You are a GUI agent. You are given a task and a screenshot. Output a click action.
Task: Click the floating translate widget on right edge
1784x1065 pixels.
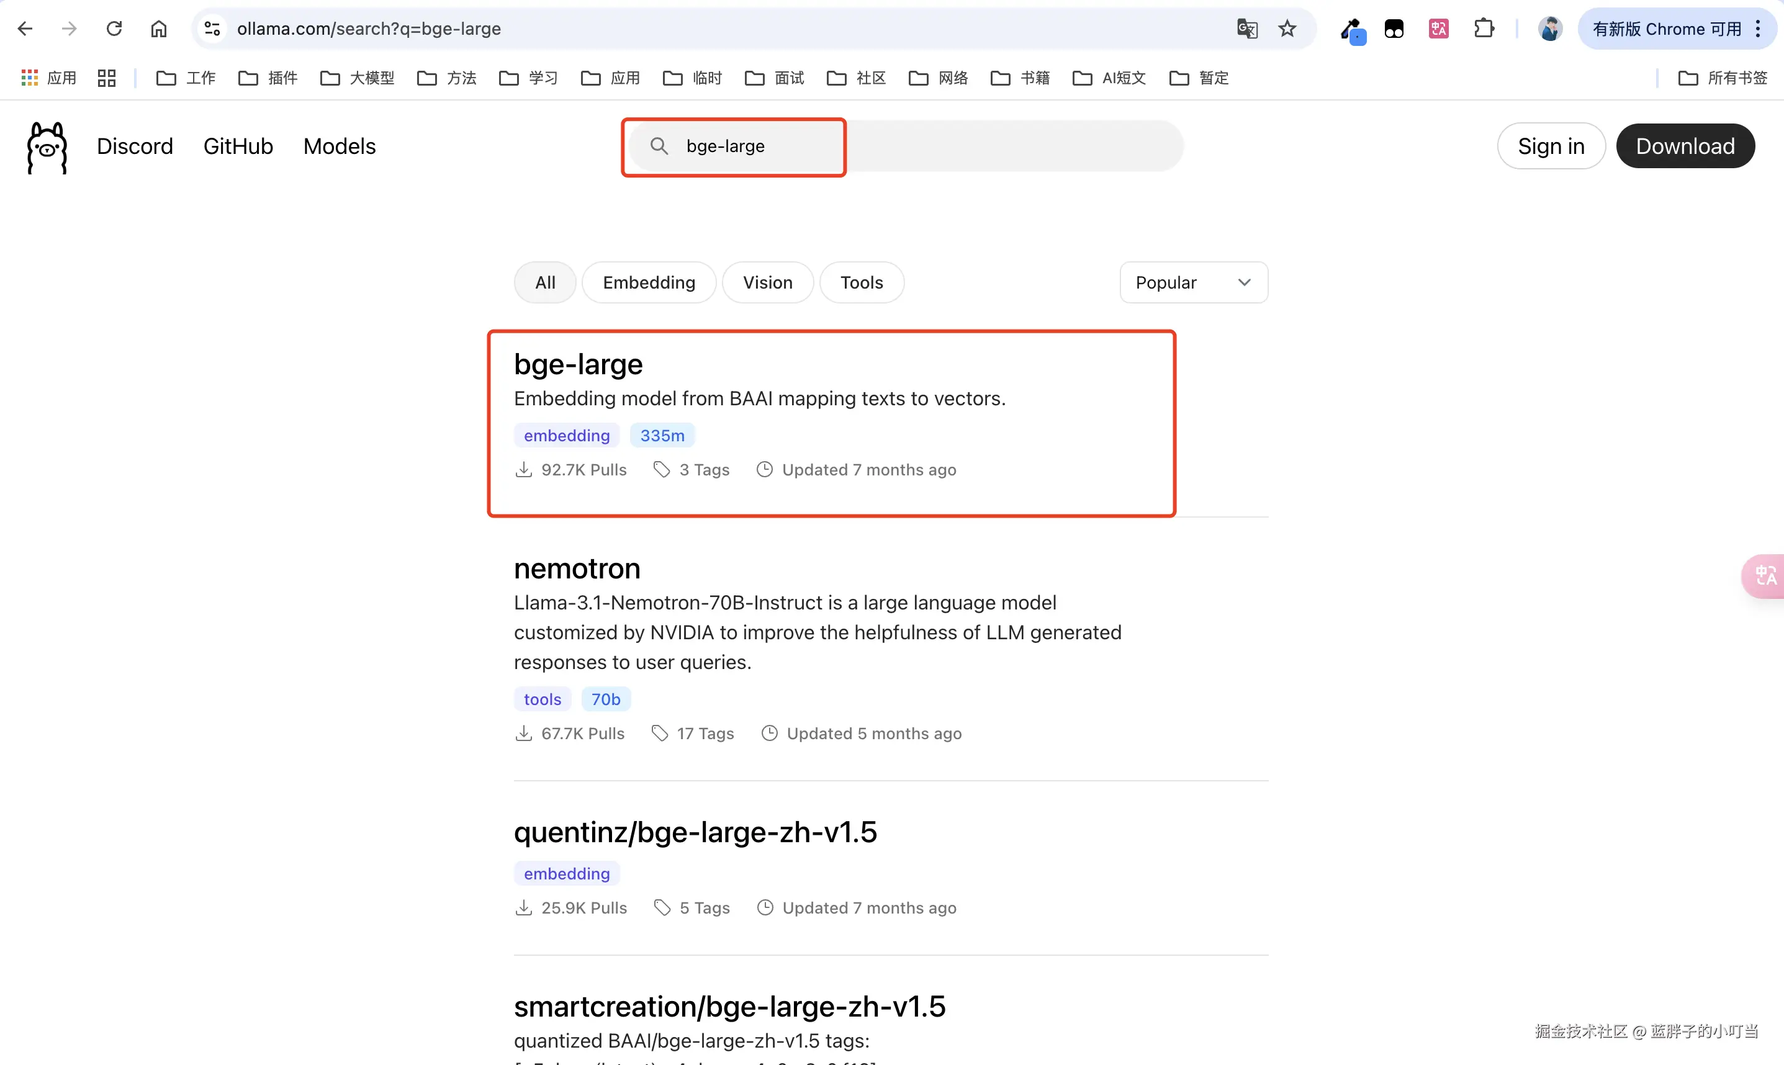[1766, 575]
